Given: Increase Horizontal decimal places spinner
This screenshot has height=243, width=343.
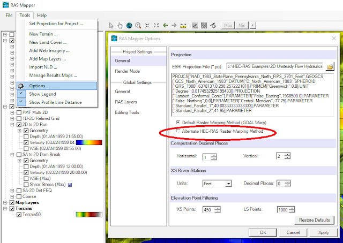Looking at the screenshot, I should pos(214,155).
